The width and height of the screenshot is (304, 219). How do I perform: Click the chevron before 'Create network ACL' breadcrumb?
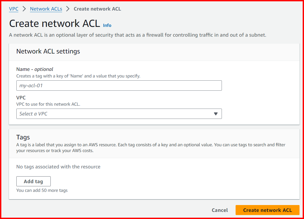(x=67, y=9)
